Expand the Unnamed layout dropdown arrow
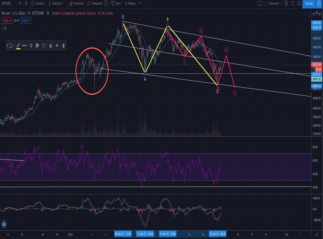The height and width of the screenshot is (239, 323). (281, 3)
